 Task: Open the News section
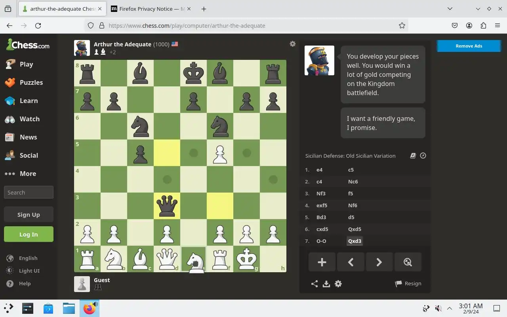[28, 137]
